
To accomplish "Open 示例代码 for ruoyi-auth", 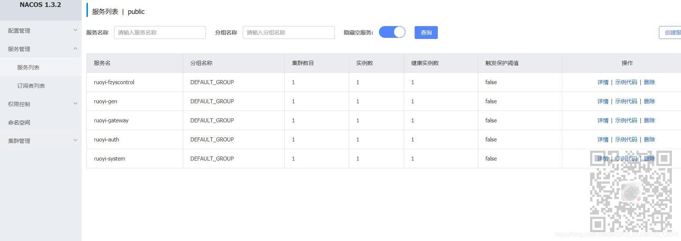I will tap(626, 140).
